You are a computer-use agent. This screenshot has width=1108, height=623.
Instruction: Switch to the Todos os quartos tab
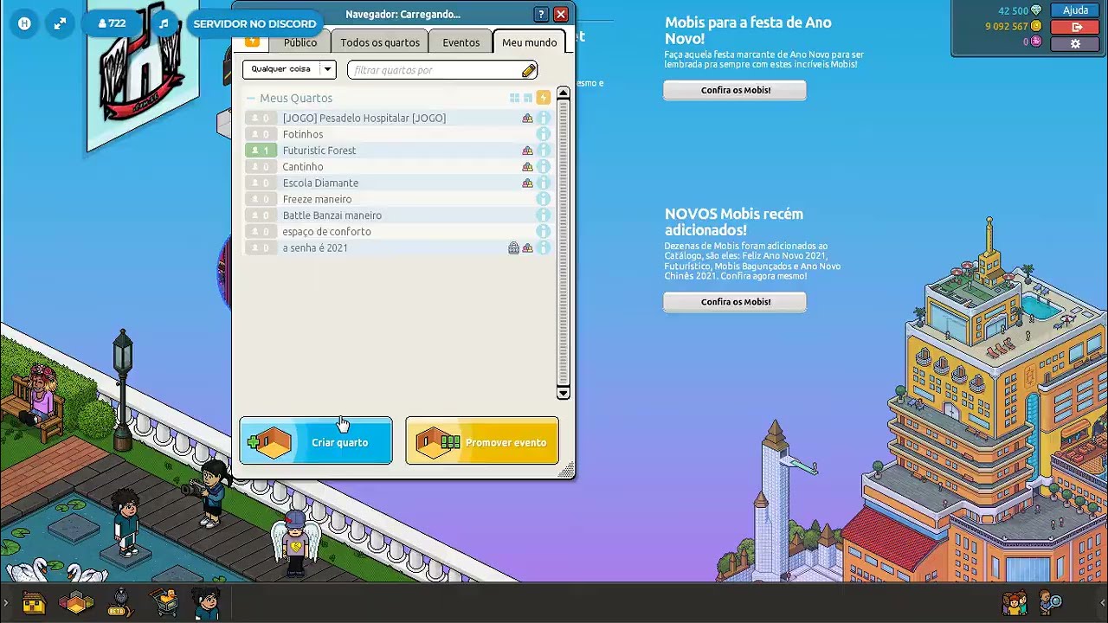380,42
